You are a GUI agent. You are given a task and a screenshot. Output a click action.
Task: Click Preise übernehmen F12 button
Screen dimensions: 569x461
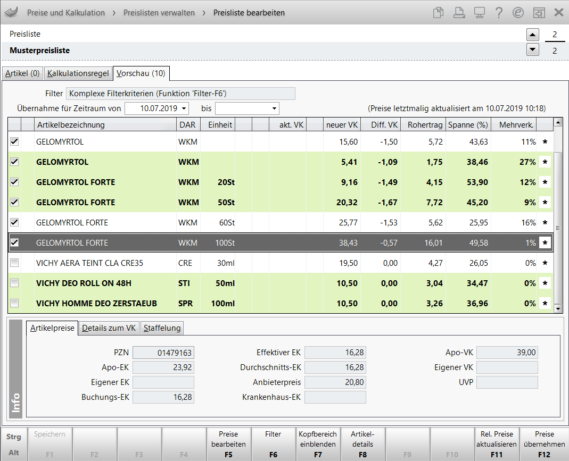[x=545, y=445]
